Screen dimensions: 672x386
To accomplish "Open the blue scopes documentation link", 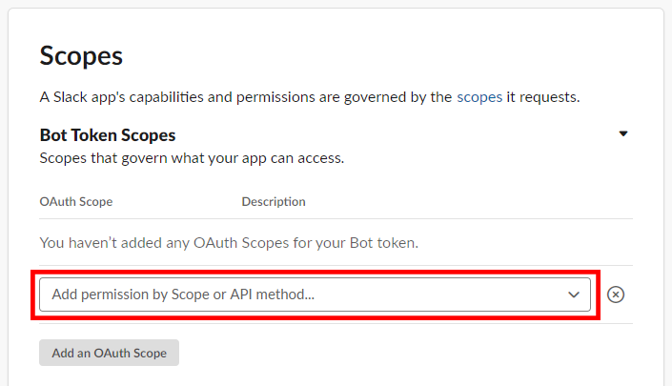I will [x=479, y=97].
